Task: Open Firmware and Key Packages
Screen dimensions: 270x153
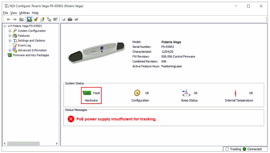Action: click(x=31, y=55)
